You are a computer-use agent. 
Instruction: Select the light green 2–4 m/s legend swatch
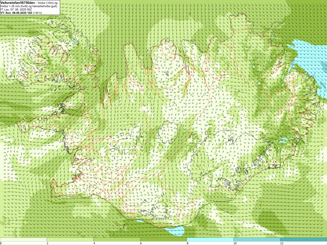pyautogui.click(x=70, y=239)
